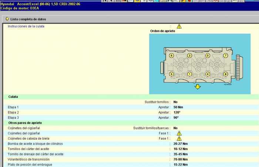Click bolt number 6 in the tightening diagram
Viewport: 259px width, 167px height.
(x=171, y=56)
